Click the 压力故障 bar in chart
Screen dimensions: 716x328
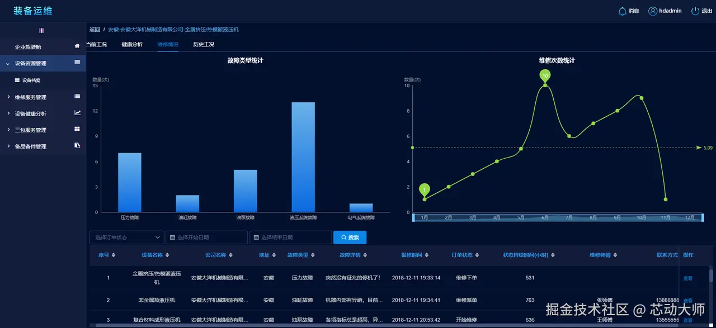point(130,183)
